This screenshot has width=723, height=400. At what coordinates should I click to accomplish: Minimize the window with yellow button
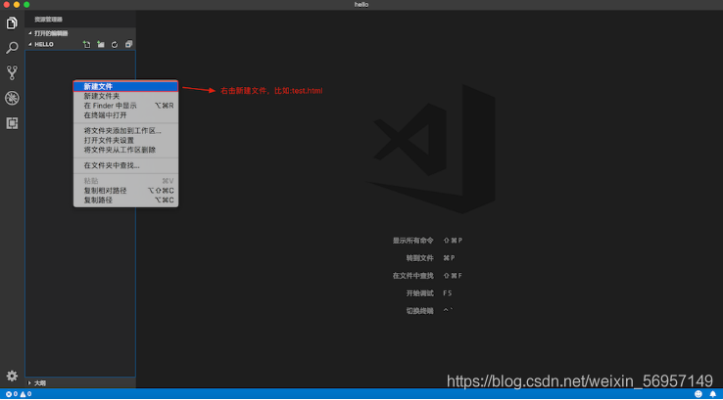tap(17, 4)
